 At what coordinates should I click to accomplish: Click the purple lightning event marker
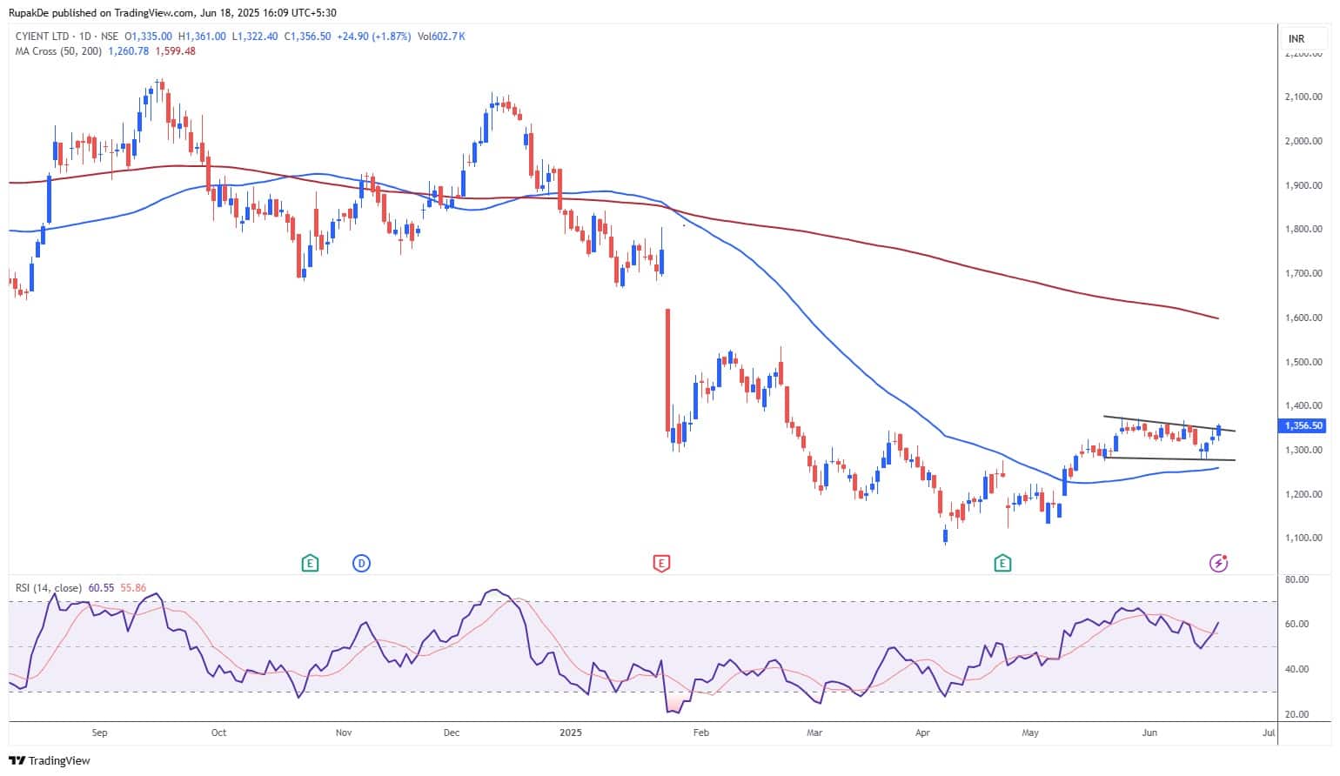pos(1218,564)
